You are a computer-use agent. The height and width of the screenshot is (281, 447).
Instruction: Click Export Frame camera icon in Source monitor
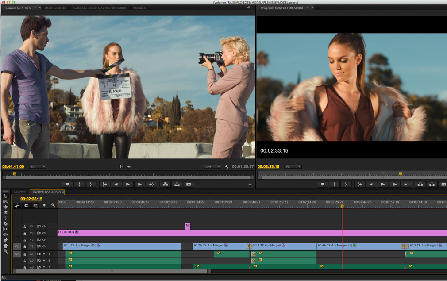pos(189,184)
